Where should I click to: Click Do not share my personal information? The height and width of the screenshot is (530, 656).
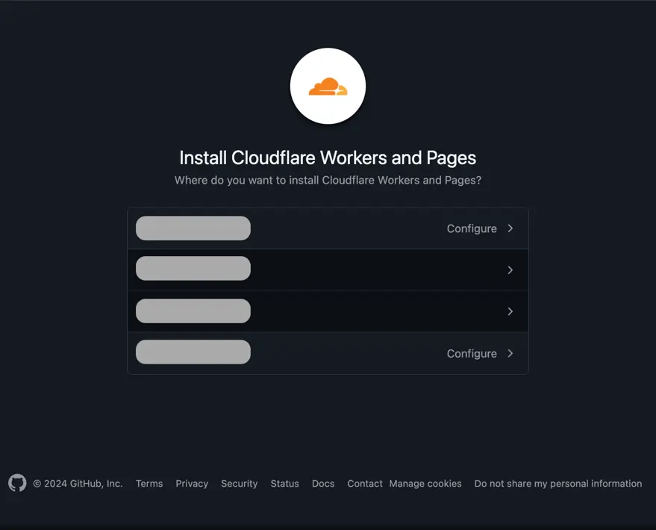(558, 484)
